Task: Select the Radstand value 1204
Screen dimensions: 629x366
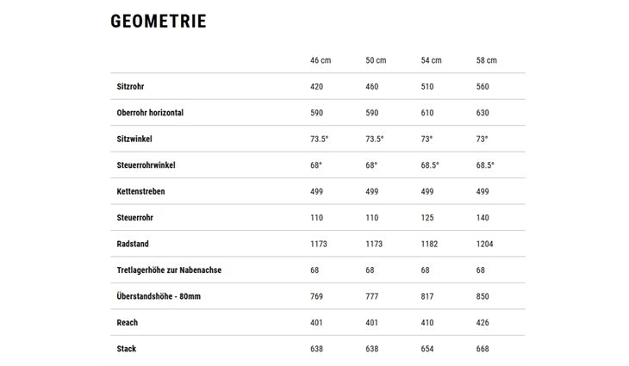Action: pos(485,244)
